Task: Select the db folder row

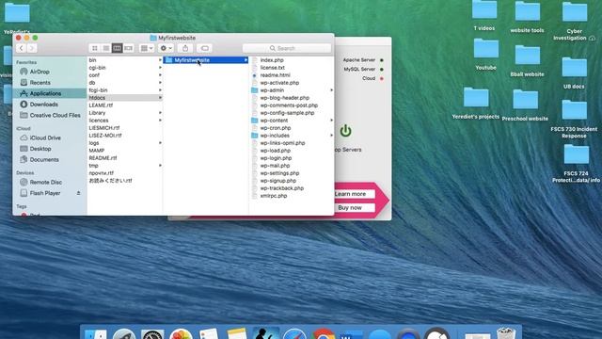Action: [x=125, y=83]
